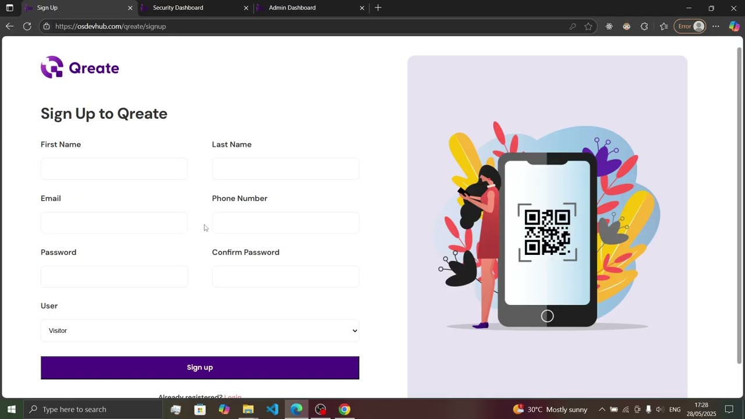The height and width of the screenshot is (419, 745).
Task: Focus the First Name field
Action: tap(114, 169)
